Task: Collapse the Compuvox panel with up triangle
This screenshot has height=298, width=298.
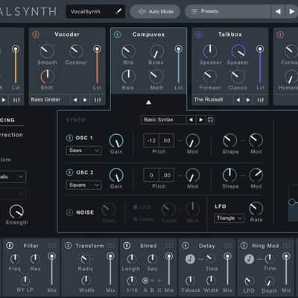Action: [148, 102]
